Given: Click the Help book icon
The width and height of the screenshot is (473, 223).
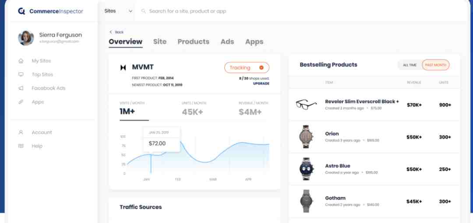Looking at the screenshot, I should coord(21,146).
